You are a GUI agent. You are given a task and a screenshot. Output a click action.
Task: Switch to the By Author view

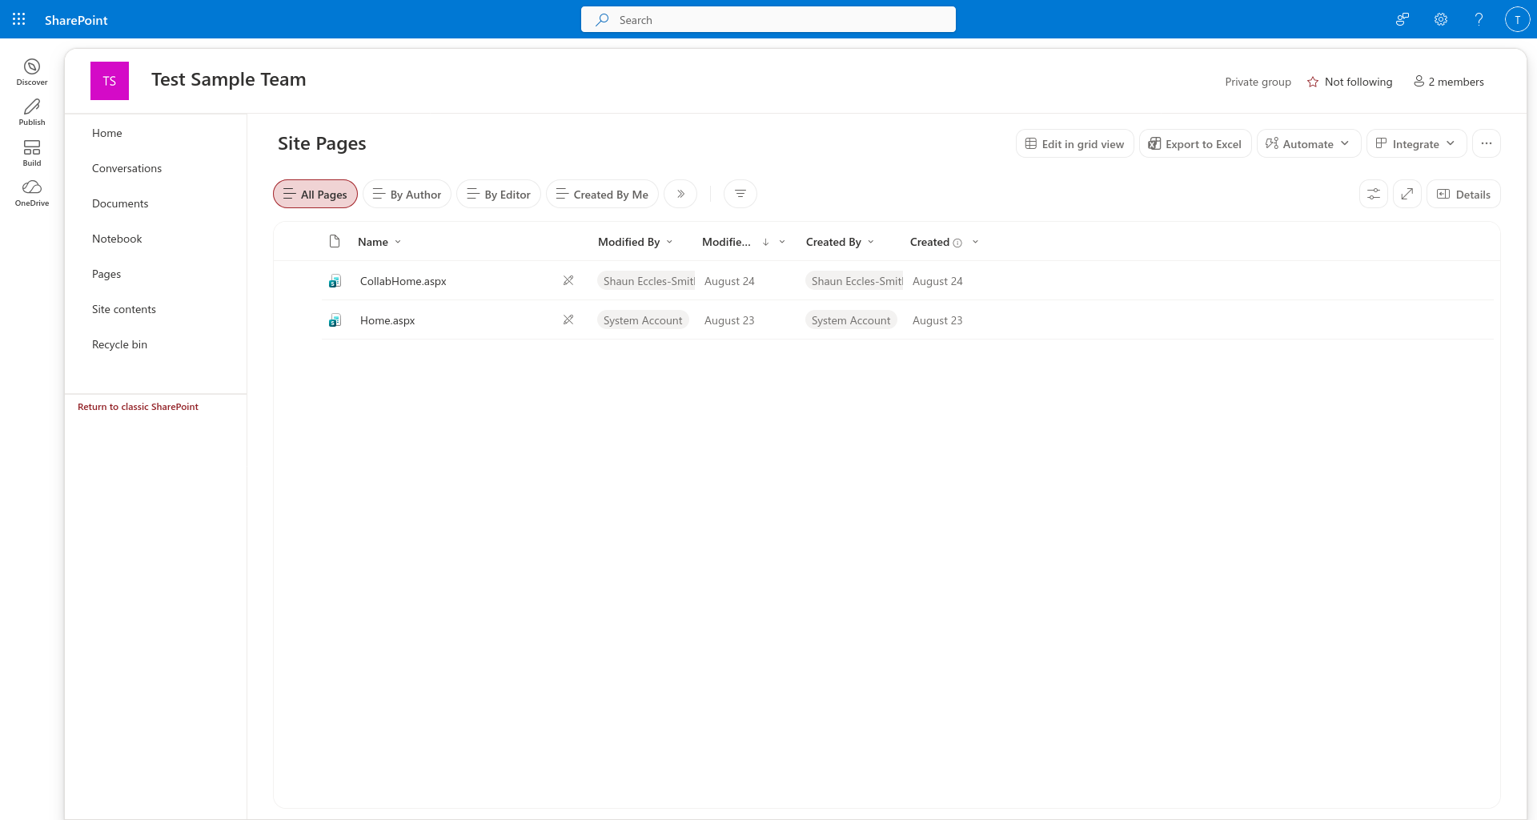click(x=407, y=194)
